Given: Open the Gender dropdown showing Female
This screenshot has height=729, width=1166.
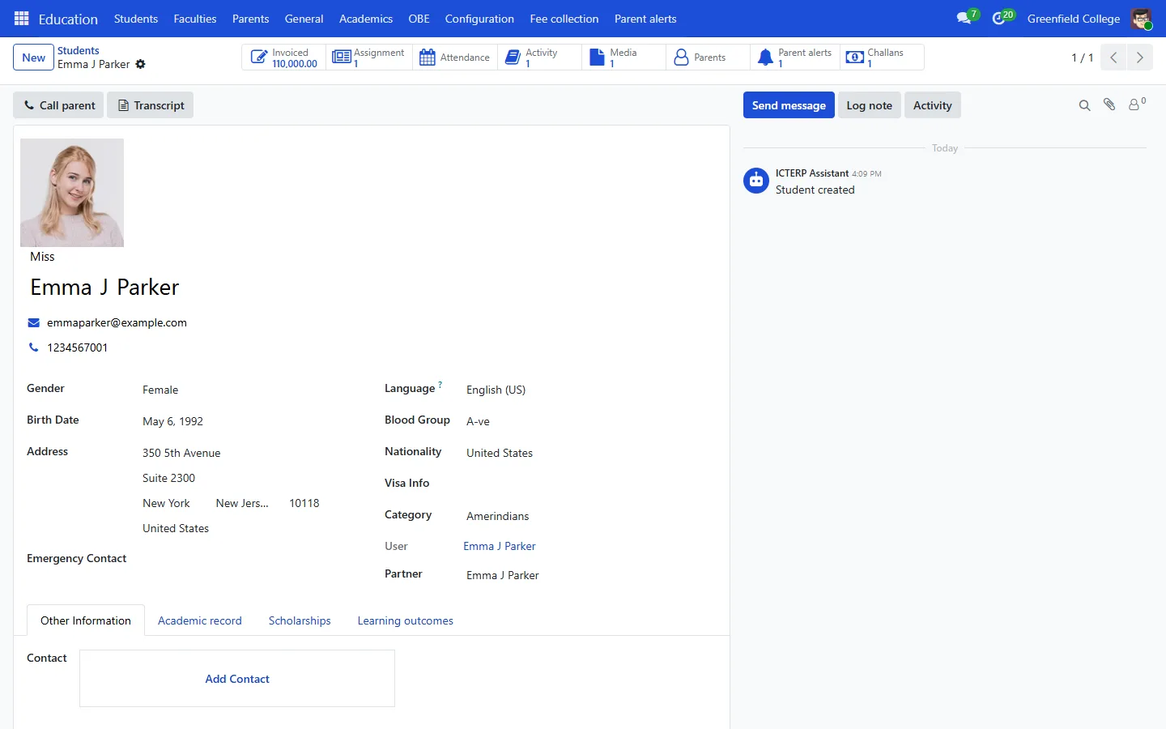Looking at the screenshot, I should (x=247, y=390).
